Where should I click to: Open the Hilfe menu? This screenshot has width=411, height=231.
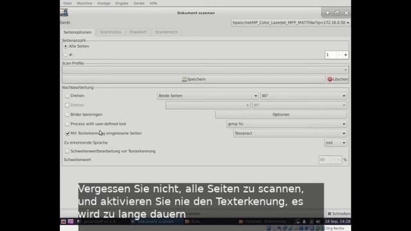pos(153,3)
